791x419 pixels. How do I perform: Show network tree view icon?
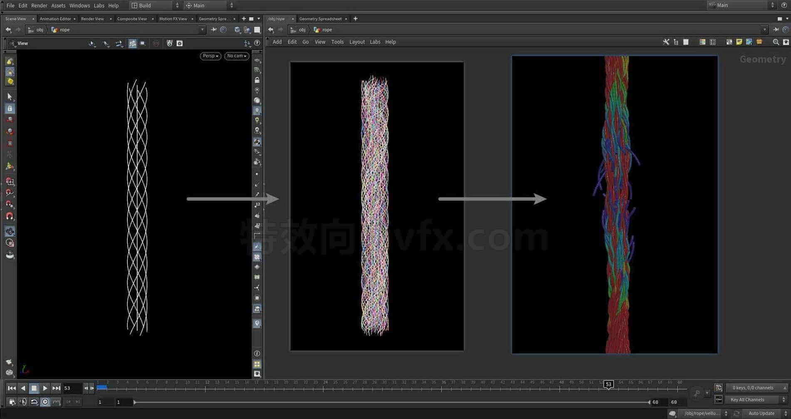tap(676, 42)
